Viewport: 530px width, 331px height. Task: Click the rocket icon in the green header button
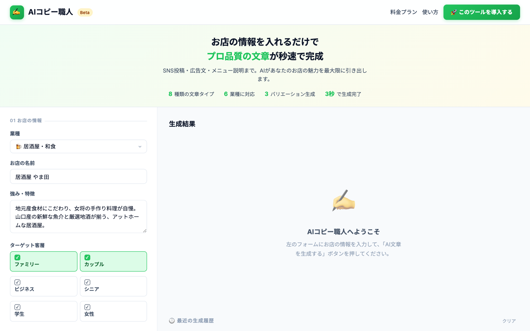[x=454, y=12]
